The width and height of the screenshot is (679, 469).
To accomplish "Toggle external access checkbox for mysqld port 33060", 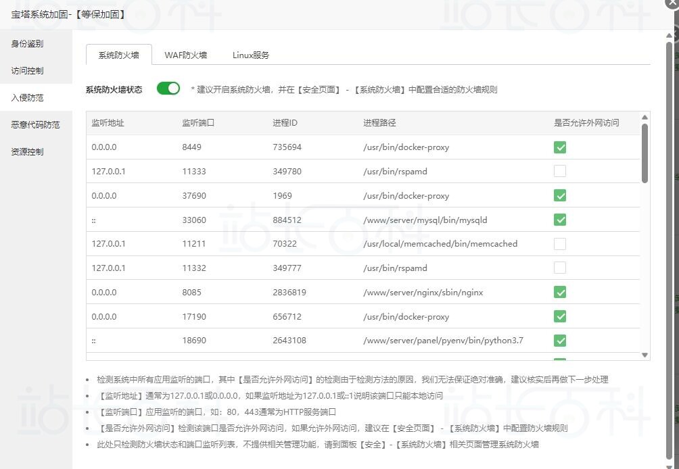I will [x=560, y=220].
